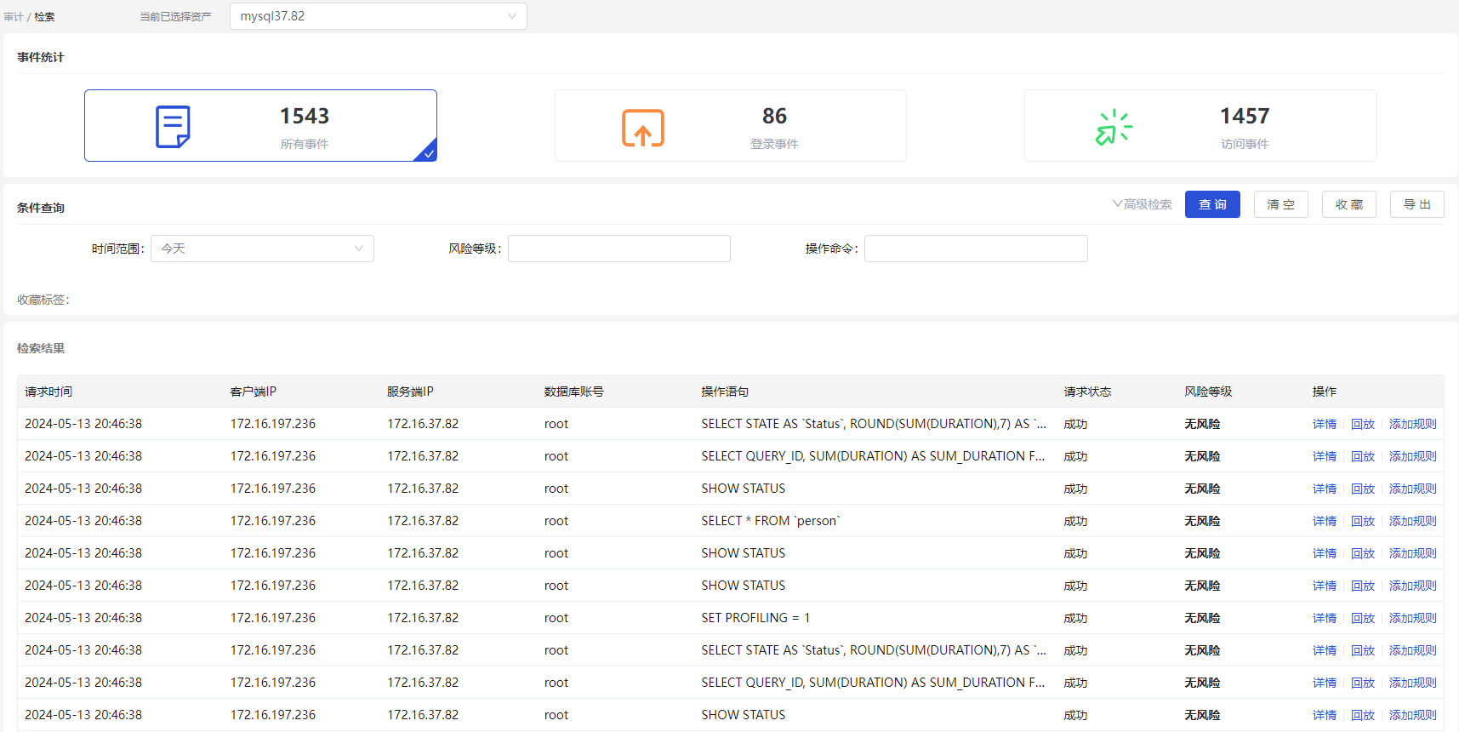Open the 时间范围 dropdown set to 今天
Viewport: 1459px width, 732px height.
pyautogui.click(x=262, y=249)
